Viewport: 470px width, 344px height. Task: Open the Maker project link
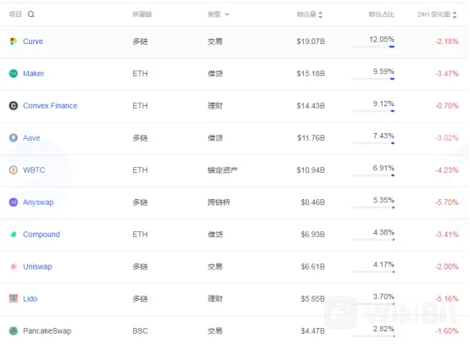pos(34,74)
